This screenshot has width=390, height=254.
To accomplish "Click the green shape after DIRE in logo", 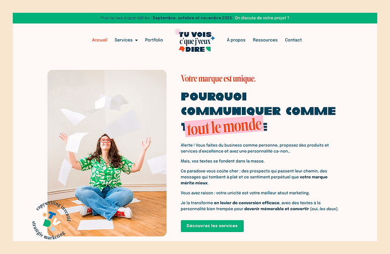I will 208,49.
